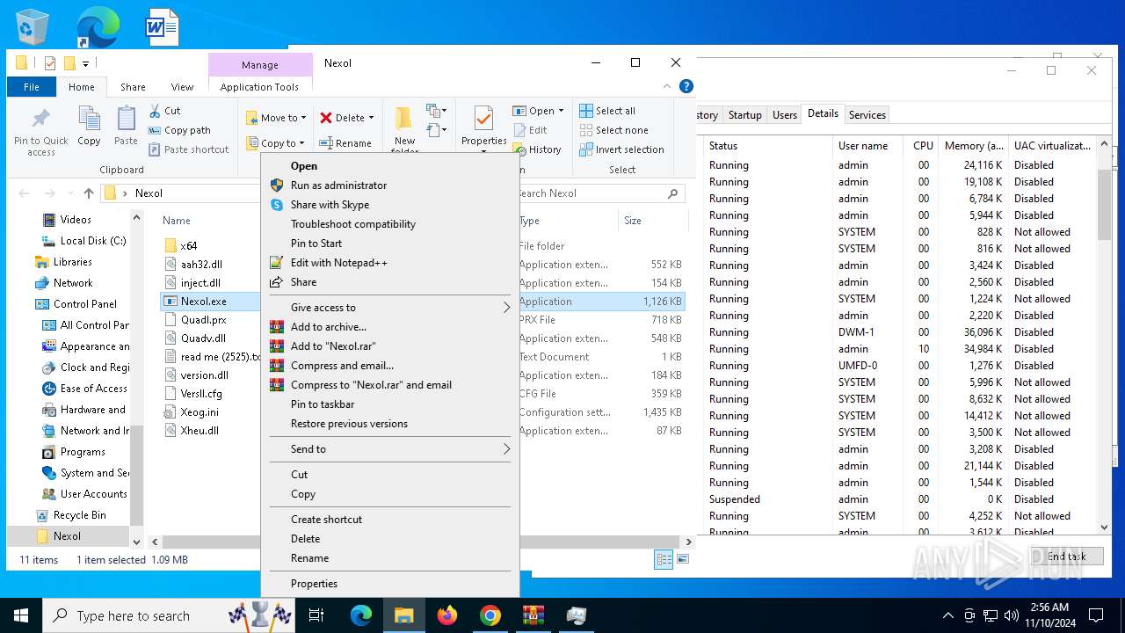This screenshot has height=633, width=1125.
Task: Select the x64 folder
Action: pos(189,246)
